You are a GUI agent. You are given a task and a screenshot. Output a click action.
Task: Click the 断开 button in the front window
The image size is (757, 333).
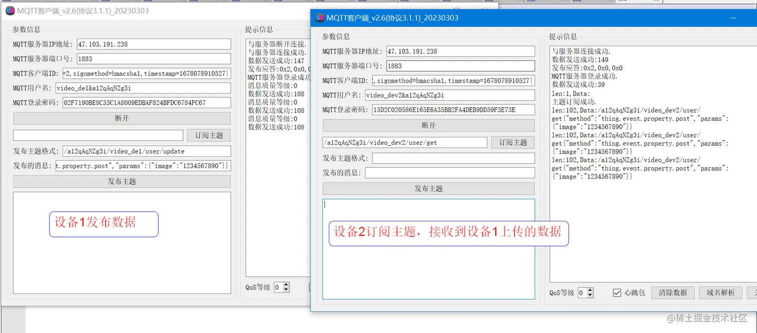(429, 125)
